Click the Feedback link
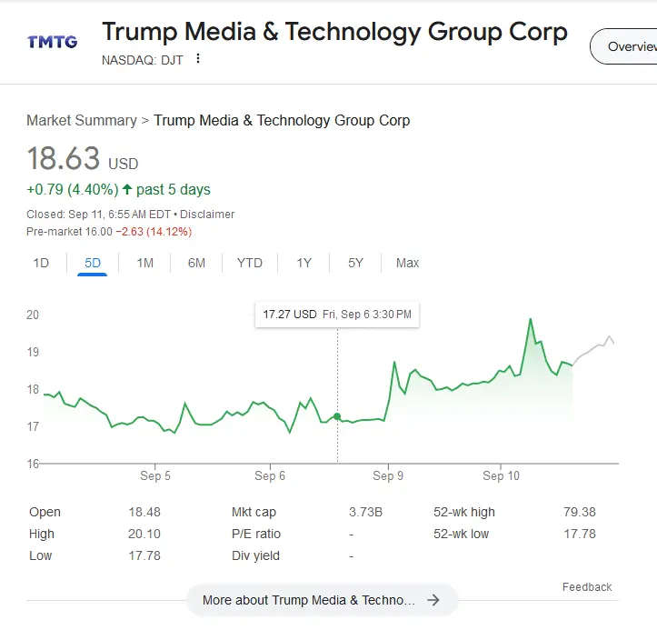This screenshot has height=630, width=657. coord(587,587)
